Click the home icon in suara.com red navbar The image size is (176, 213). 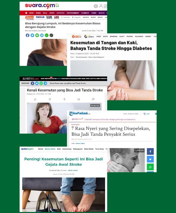[26, 13]
